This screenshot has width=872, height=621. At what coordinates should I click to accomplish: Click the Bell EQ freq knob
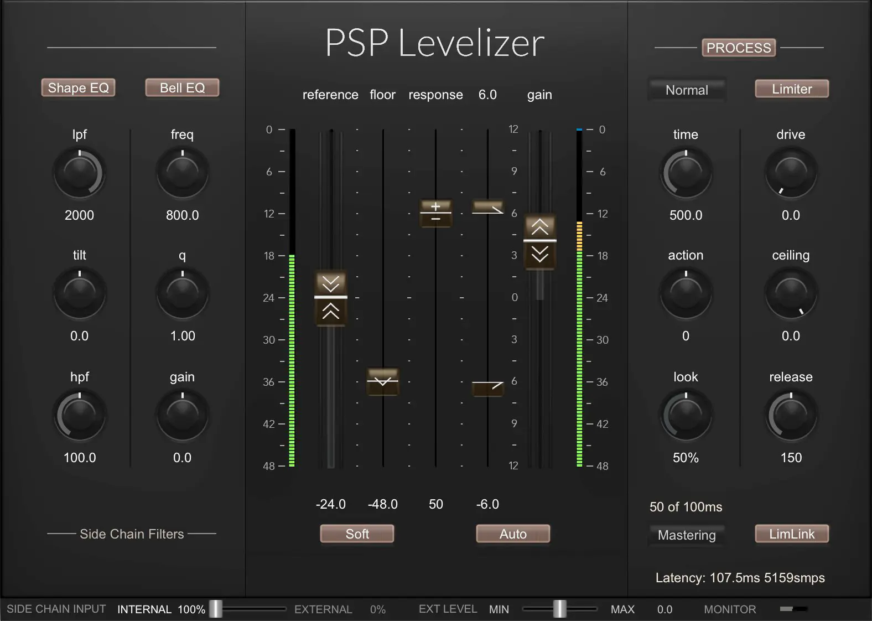coord(183,174)
